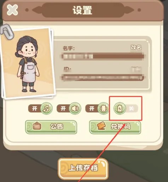Image resolution: width=168 pixels, height=182 pixels.
Task: Click the speaker sound icon
Action: click(x=75, y=108)
